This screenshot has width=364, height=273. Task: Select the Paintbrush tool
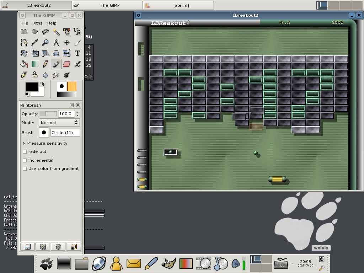point(56,64)
